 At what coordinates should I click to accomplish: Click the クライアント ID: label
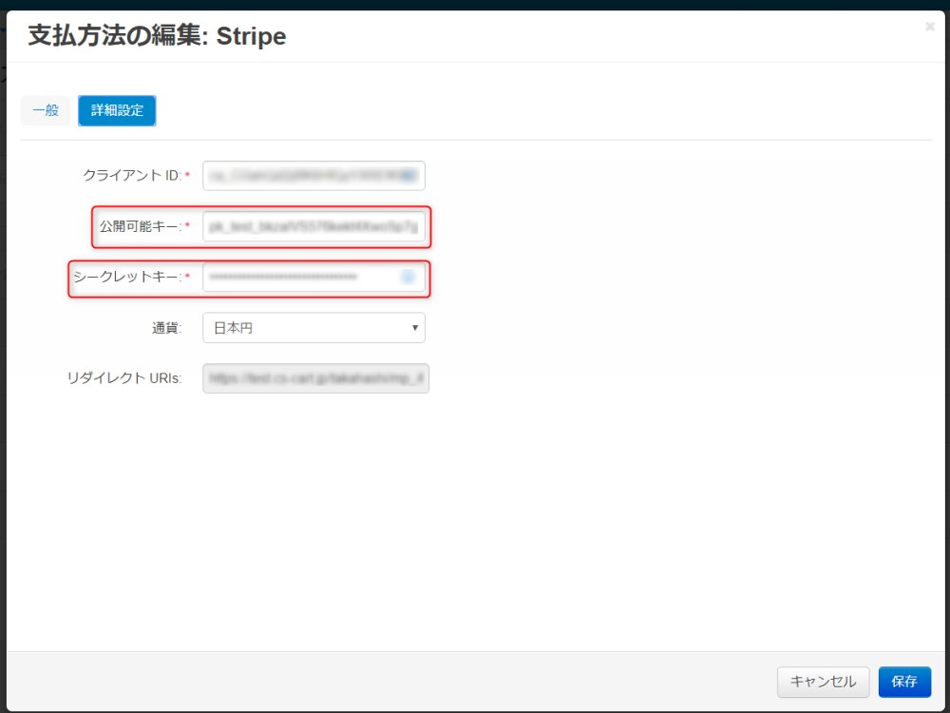click(132, 176)
